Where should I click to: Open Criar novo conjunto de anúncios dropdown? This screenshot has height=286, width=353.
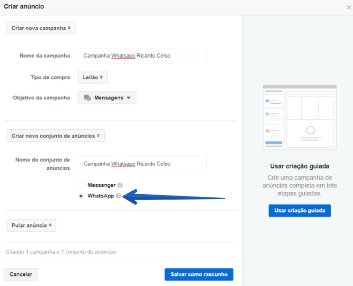click(55, 136)
